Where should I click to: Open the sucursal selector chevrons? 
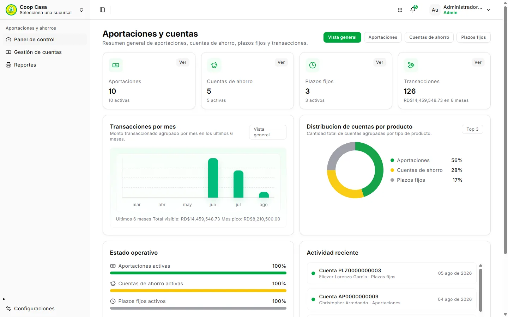(81, 10)
